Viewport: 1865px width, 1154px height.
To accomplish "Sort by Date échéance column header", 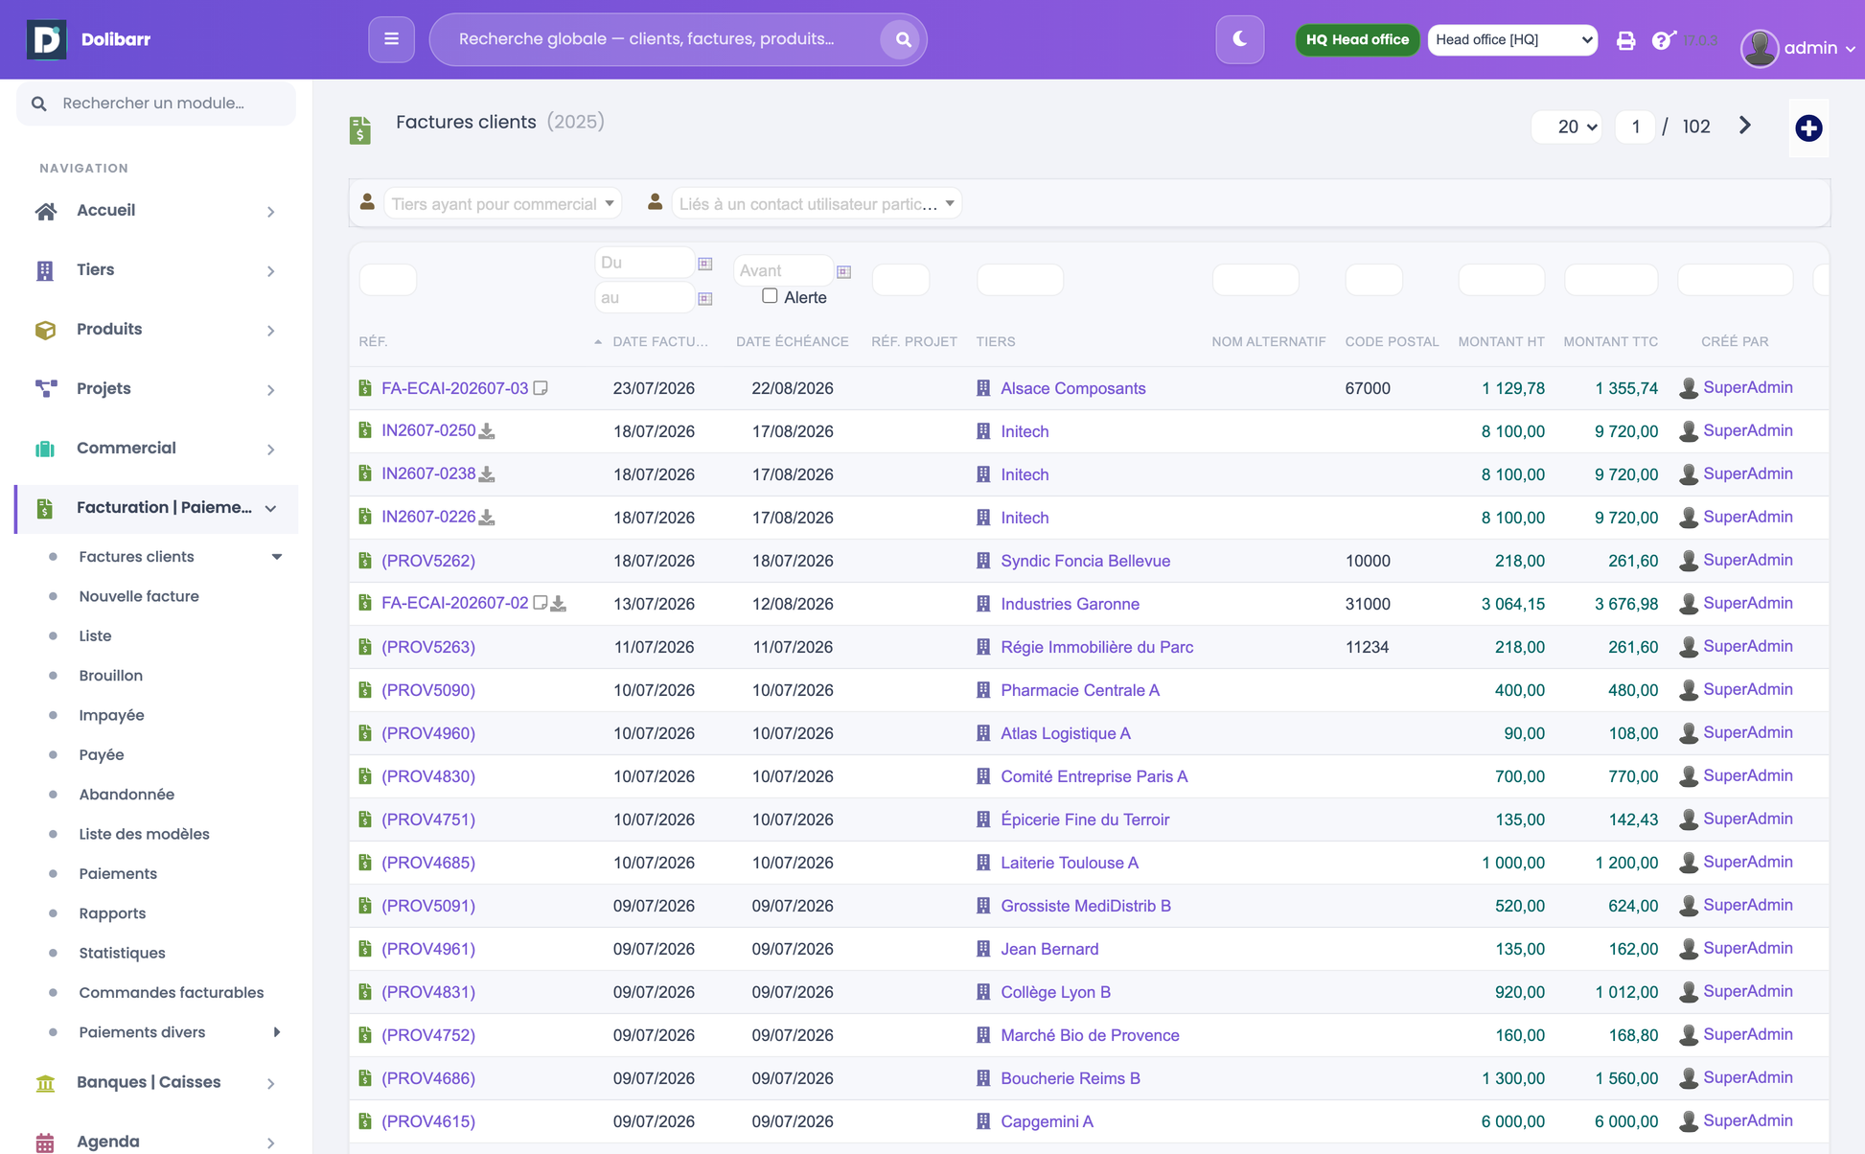I will pos(792,342).
